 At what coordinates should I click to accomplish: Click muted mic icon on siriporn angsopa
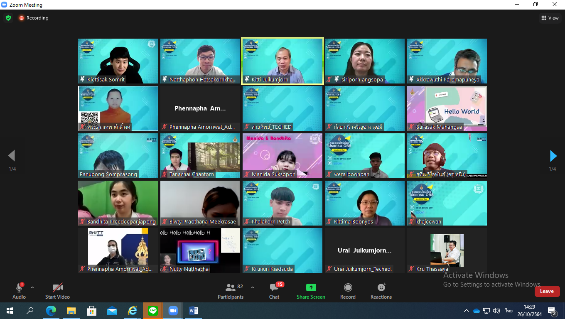(329, 79)
